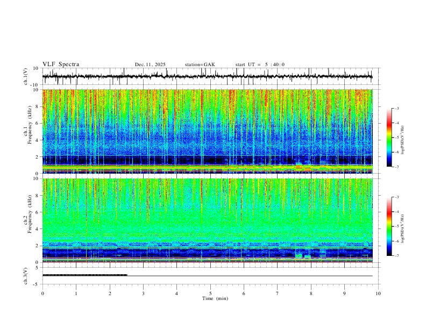
Task: Click the log(PSD) label beside ch.1 colorbar
Action: pyautogui.click(x=403, y=140)
